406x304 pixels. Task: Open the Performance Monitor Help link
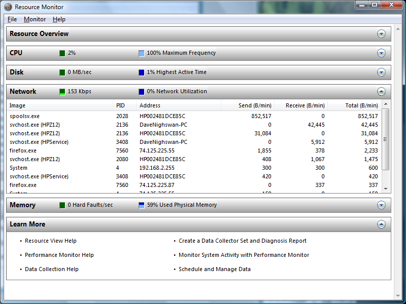[x=59, y=255]
